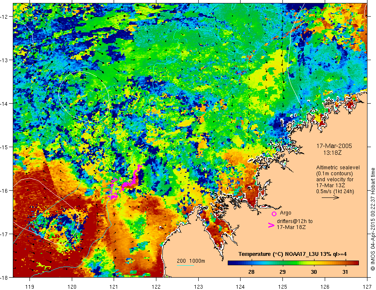Click the '(0.1m contours)' legend text

(x=335, y=174)
